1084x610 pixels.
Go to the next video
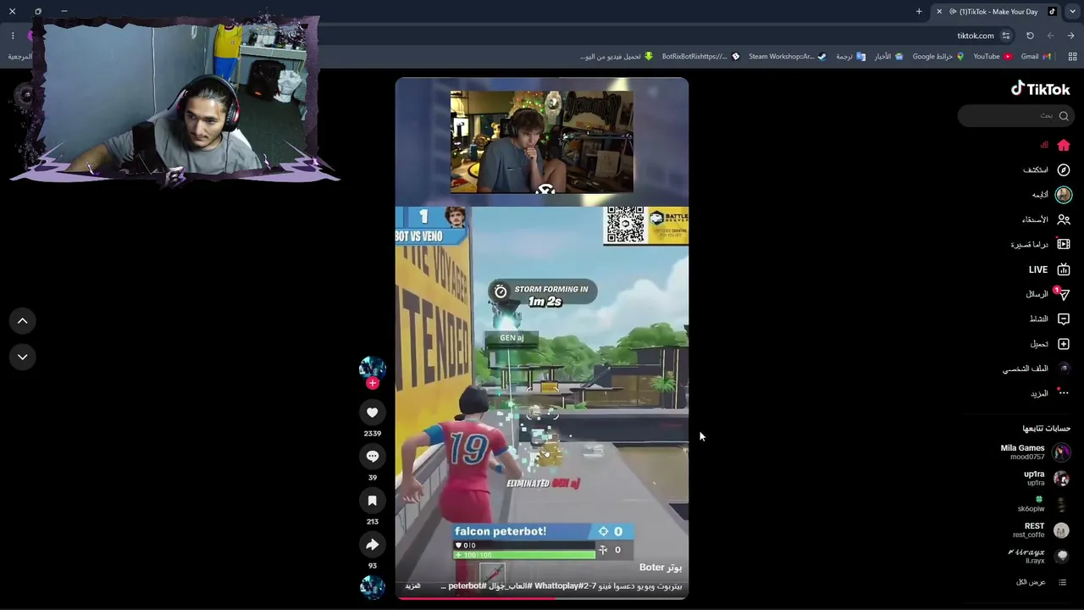[23, 357]
